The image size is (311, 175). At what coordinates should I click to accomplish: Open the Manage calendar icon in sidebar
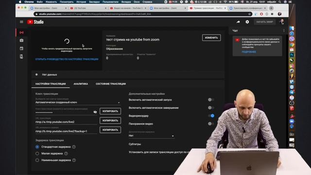pyautogui.click(x=21, y=49)
